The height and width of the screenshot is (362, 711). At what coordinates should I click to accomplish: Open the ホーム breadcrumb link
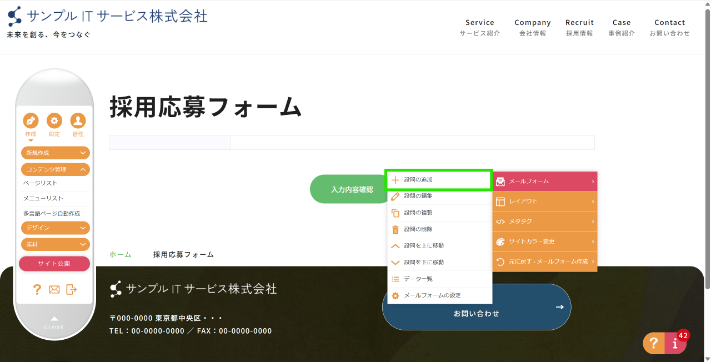click(x=120, y=254)
